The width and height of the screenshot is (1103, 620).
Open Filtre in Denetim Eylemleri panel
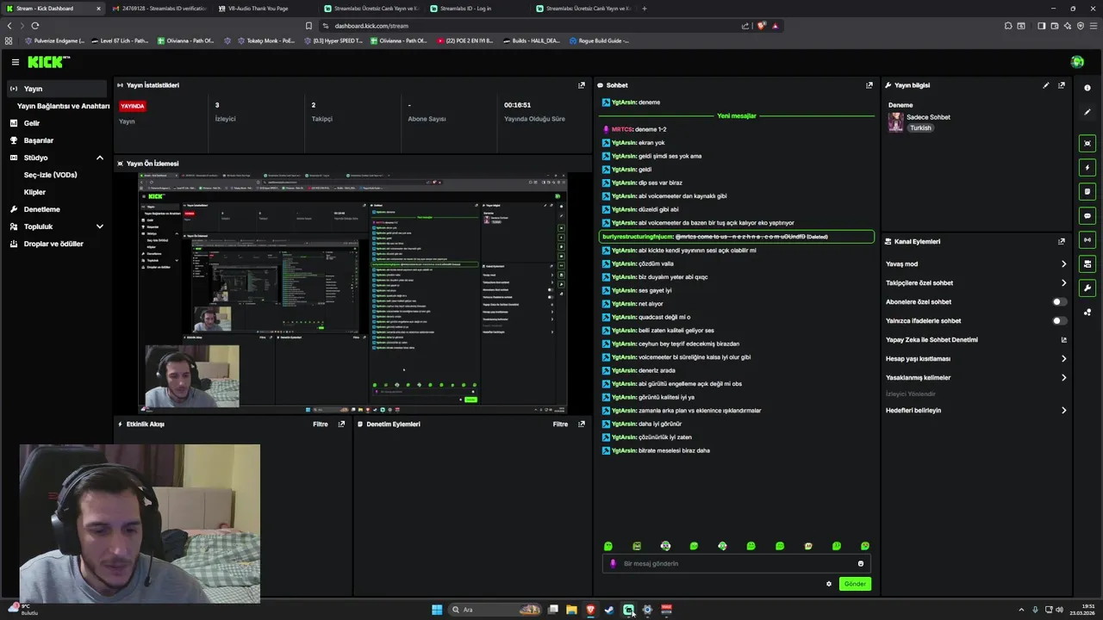[560, 424]
